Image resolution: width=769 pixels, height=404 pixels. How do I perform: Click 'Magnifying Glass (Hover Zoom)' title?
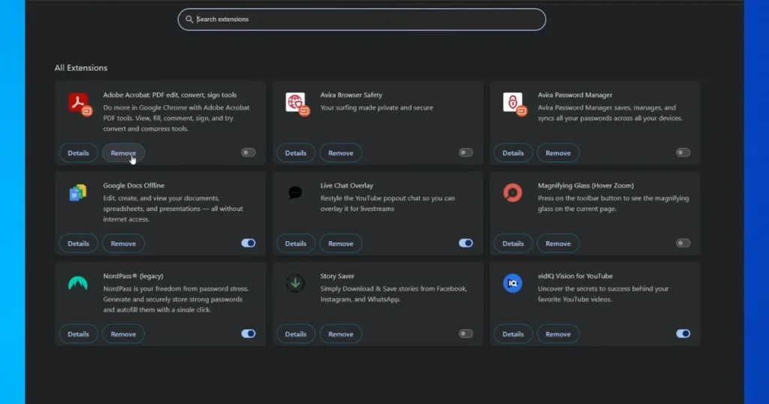586,185
